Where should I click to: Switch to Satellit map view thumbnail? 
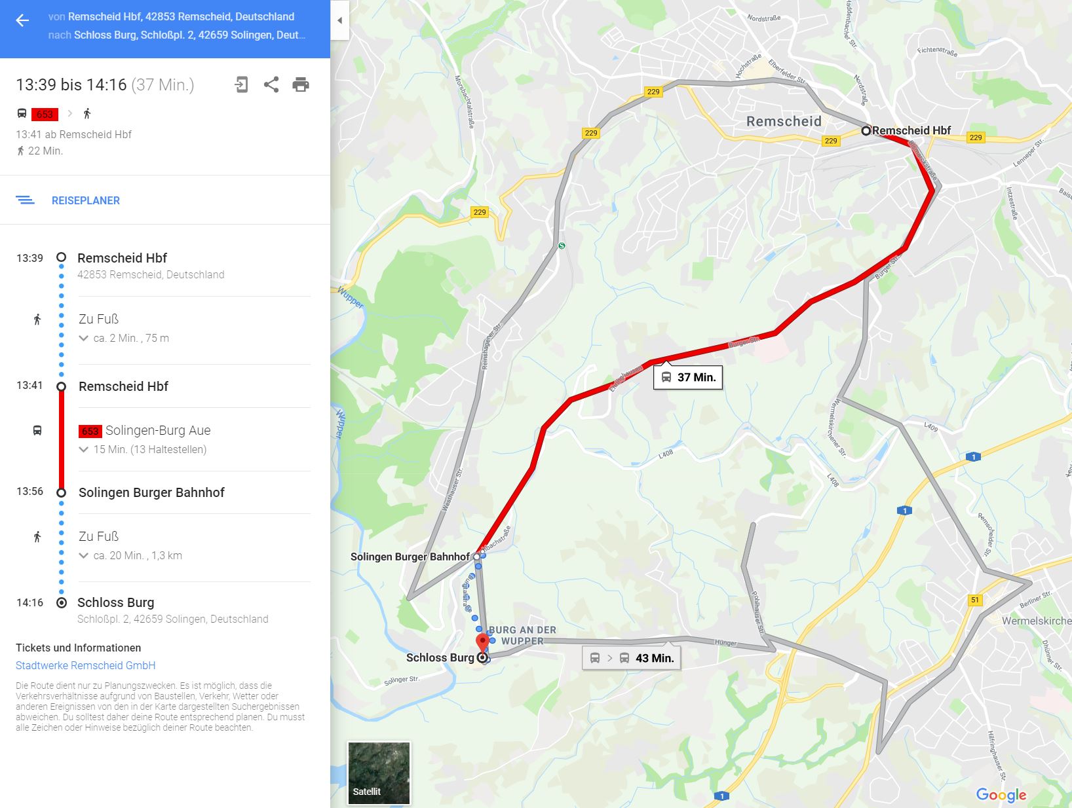click(379, 773)
